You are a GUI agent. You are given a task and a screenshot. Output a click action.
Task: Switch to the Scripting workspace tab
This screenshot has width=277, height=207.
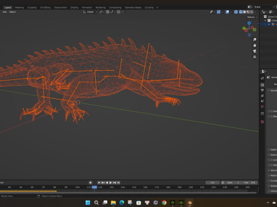[x=149, y=7]
